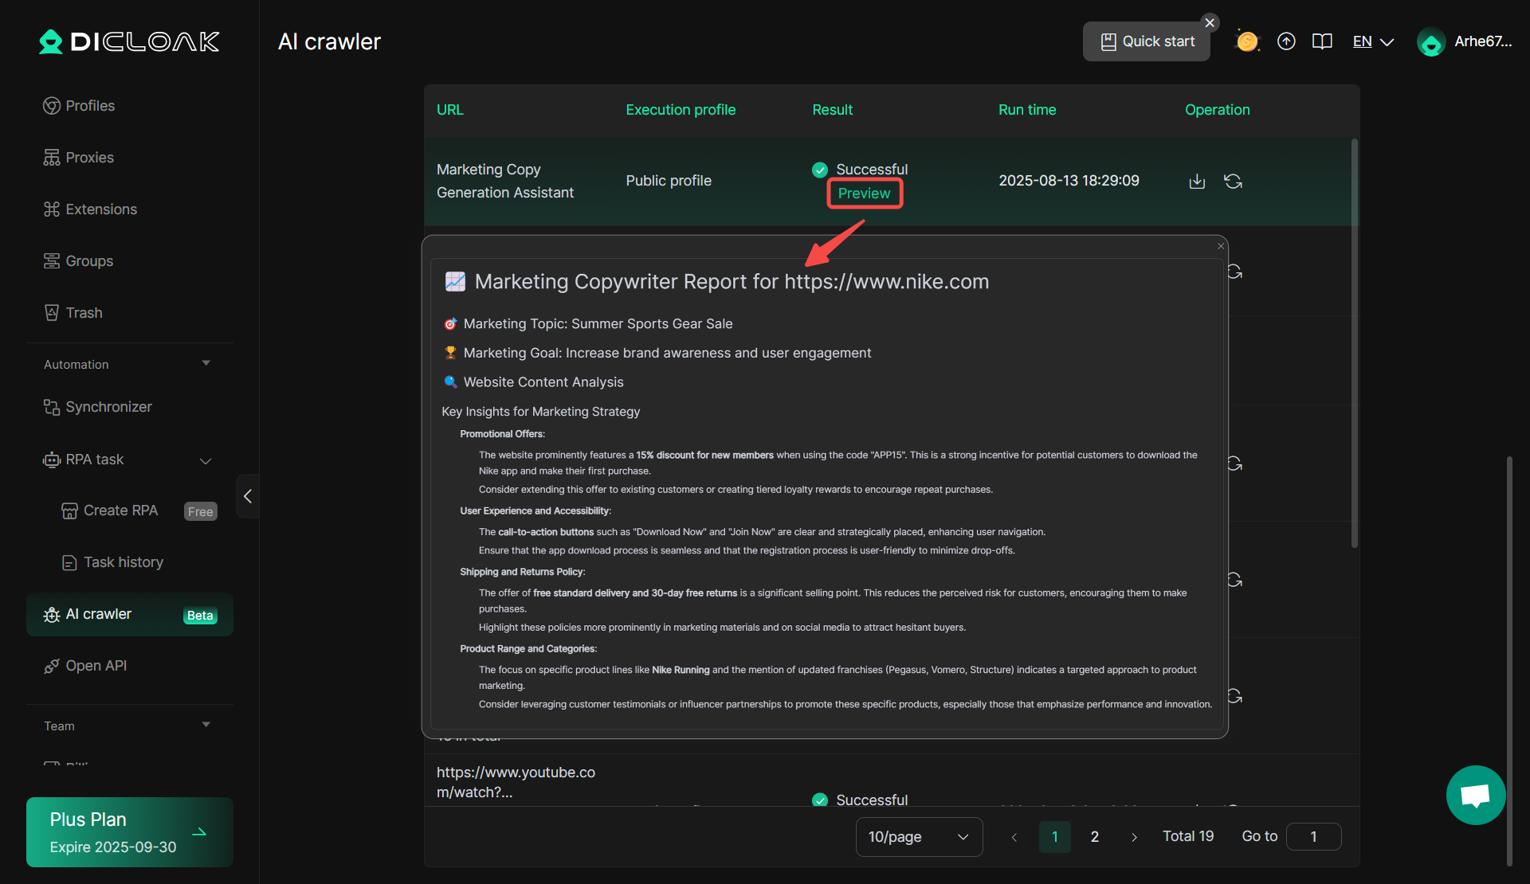The height and width of the screenshot is (884, 1530).
Task: Close the preview popup
Action: (x=1220, y=246)
